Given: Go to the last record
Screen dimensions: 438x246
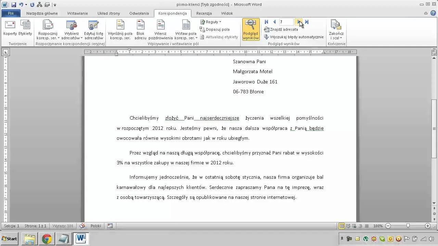Looking at the screenshot, I should tap(307, 22).
